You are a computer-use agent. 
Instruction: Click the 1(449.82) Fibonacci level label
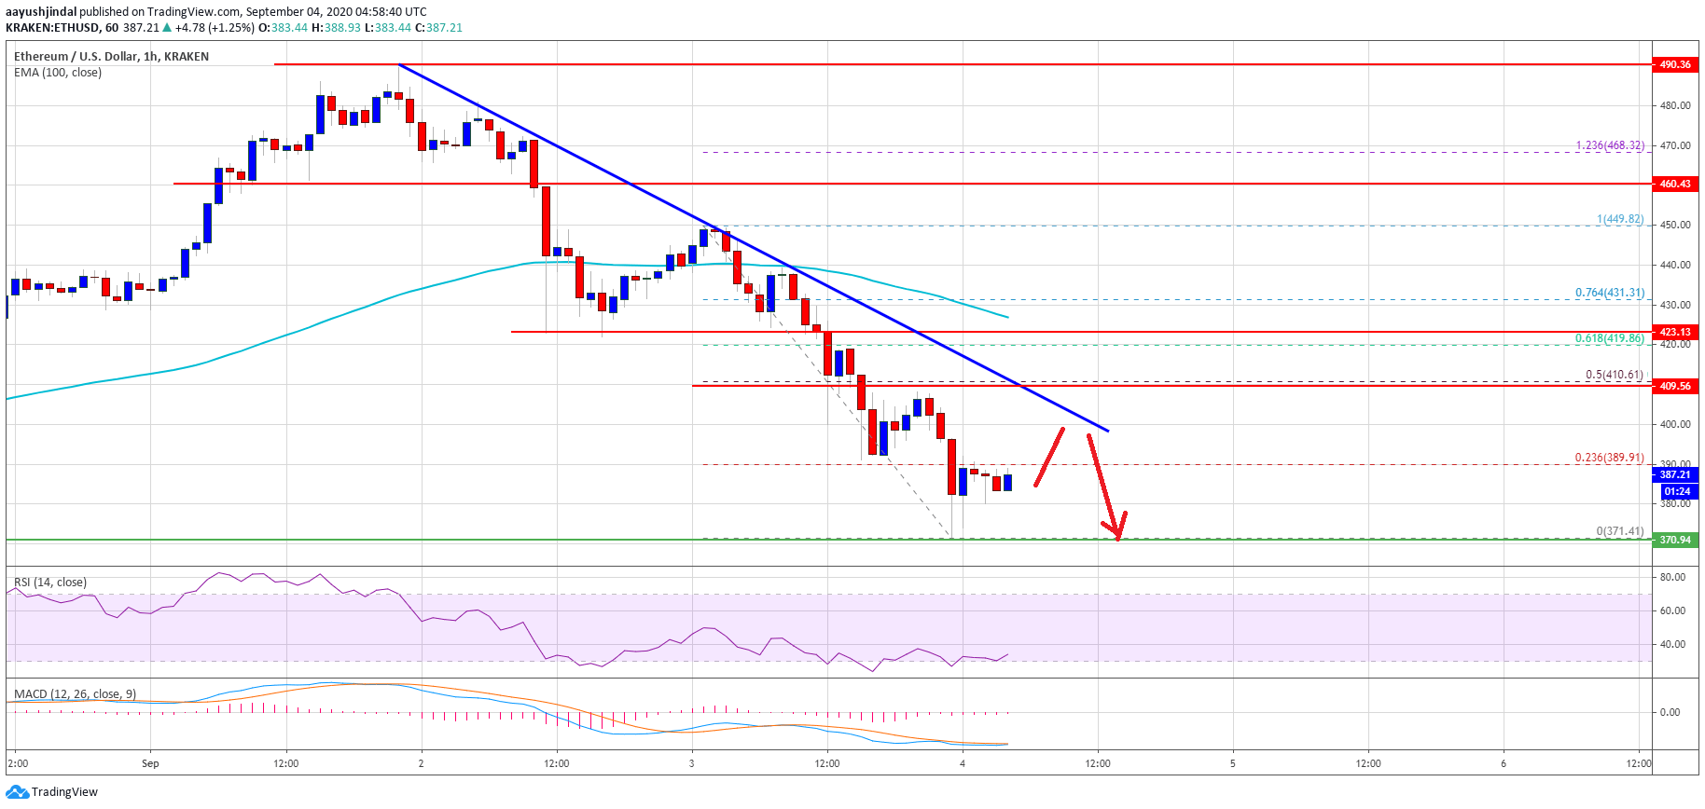point(1620,220)
